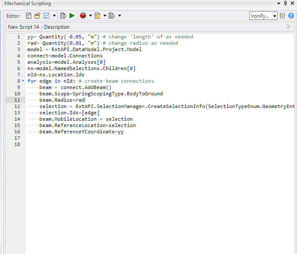Click 'beam.Radius=rad' line
Viewport: 297px width, 254px height.
coord(62,100)
